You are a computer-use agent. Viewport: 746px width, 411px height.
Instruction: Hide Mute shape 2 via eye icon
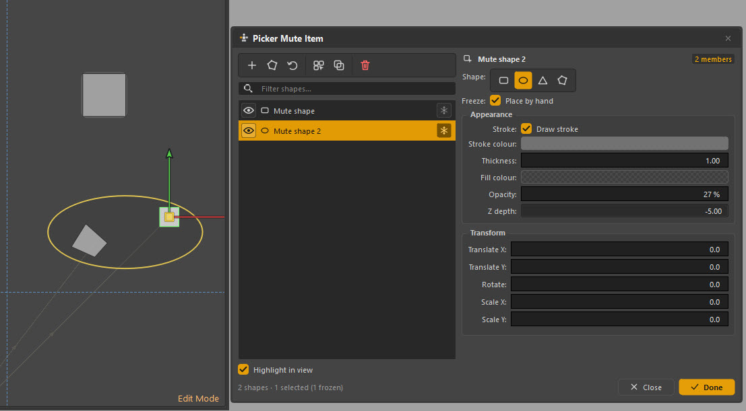pos(249,130)
